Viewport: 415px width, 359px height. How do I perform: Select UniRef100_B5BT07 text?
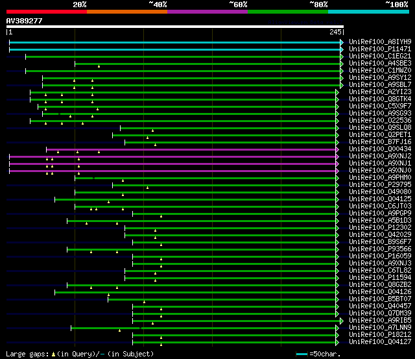click(x=380, y=299)
